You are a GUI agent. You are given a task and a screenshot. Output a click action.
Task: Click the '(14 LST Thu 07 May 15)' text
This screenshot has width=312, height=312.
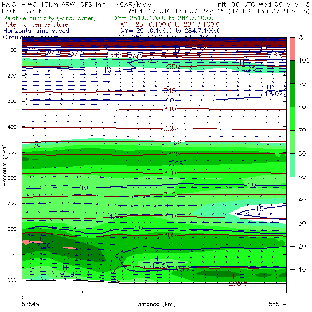pyautogui.click(x=269, y=11)
